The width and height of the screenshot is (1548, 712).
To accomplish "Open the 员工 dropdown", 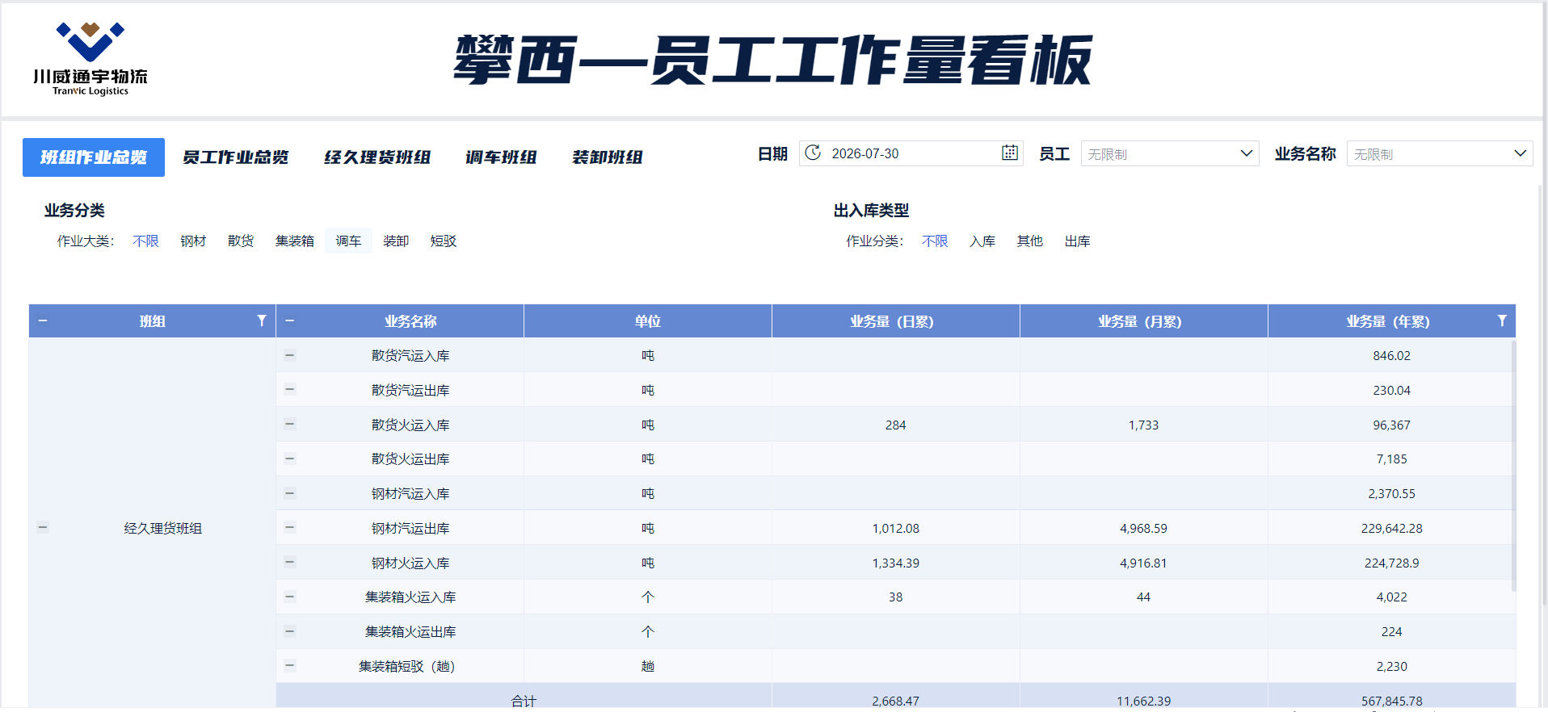I will pos(1169,153).
